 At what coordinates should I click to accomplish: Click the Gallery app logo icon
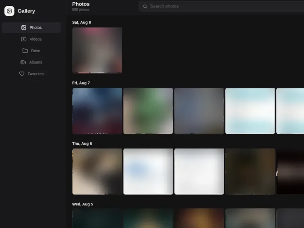(x=9, y=11)
